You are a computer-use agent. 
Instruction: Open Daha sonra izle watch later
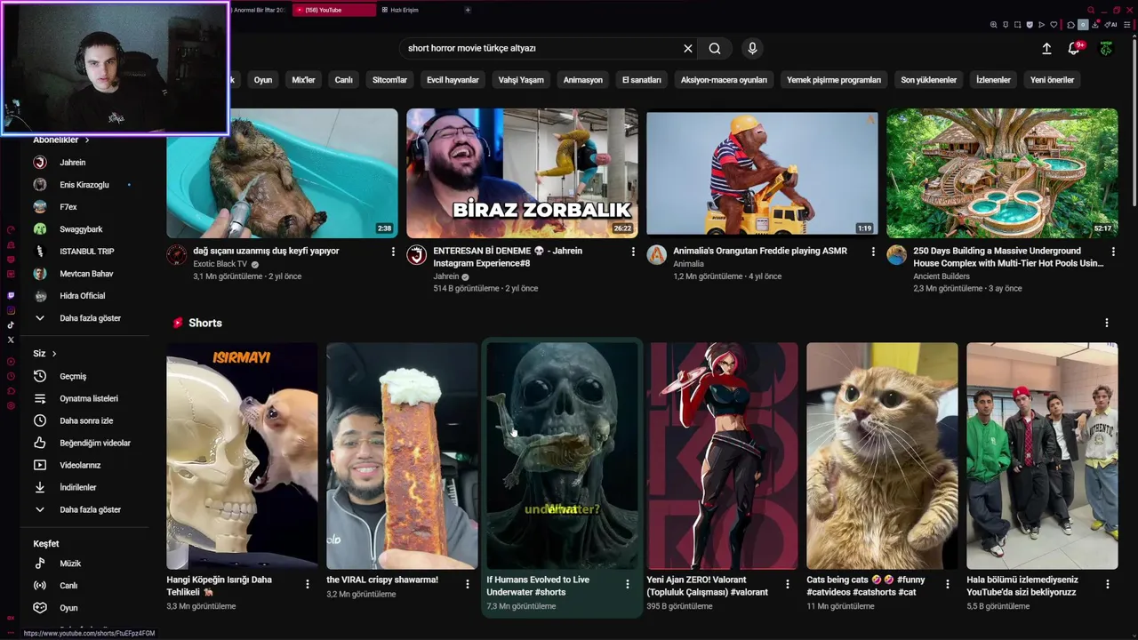click(84, 420)
